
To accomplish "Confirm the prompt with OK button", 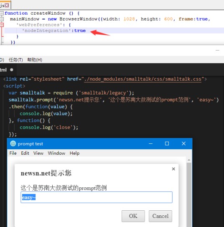I will click(133, 216).
